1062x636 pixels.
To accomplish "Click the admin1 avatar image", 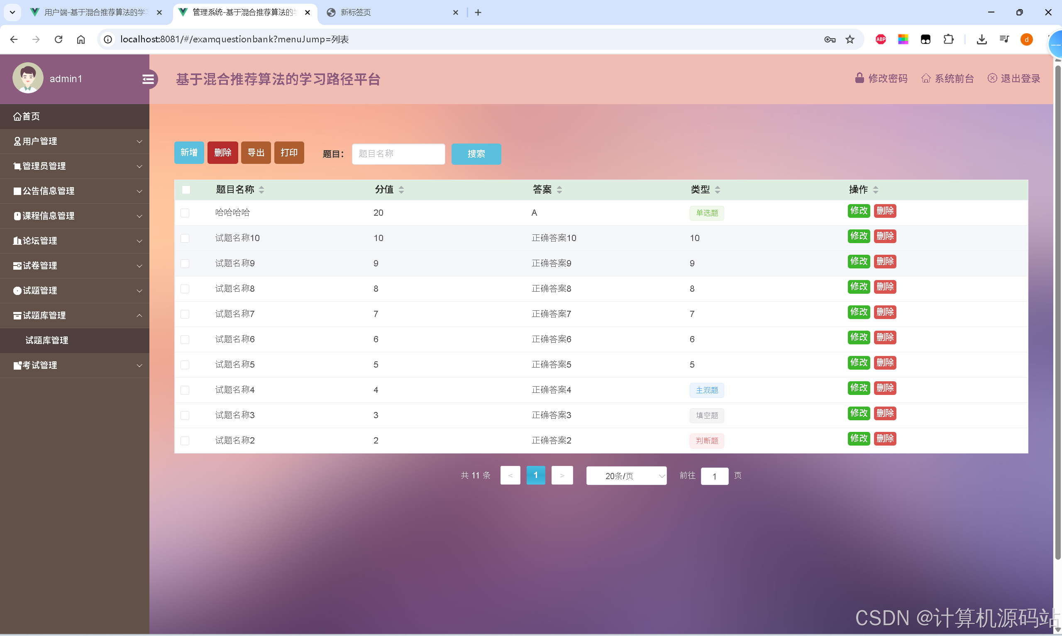I will click(27, 78).
